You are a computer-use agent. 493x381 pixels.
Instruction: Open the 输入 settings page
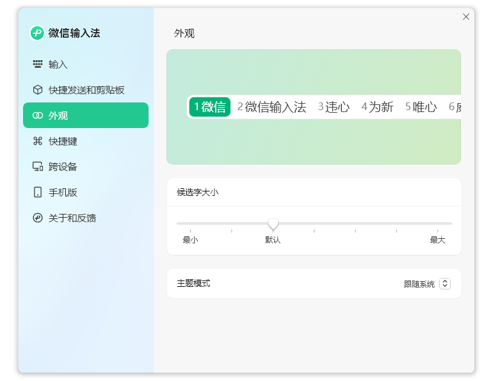58,64
